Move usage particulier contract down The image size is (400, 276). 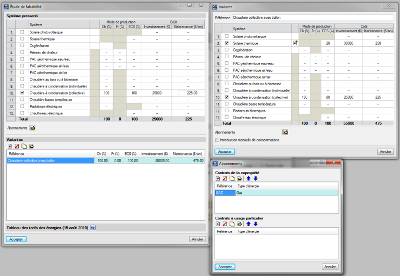click(x=256, y=224)
